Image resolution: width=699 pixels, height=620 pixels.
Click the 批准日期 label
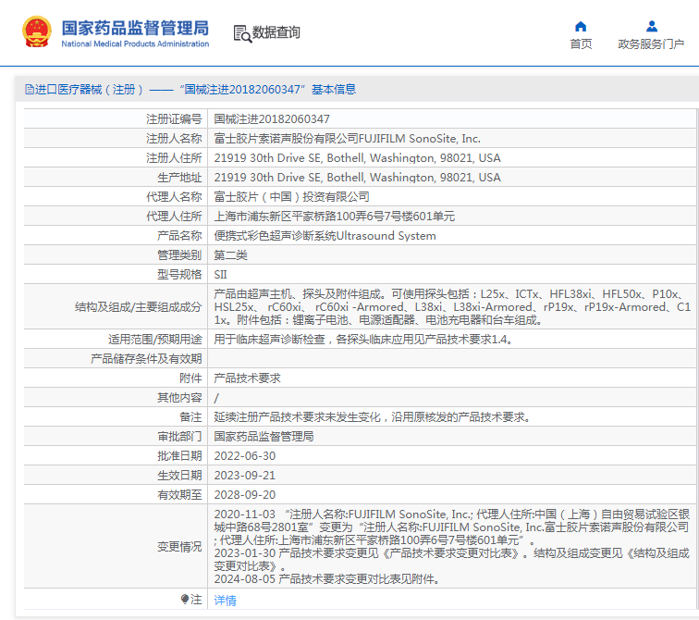click(x=179, y=456)
